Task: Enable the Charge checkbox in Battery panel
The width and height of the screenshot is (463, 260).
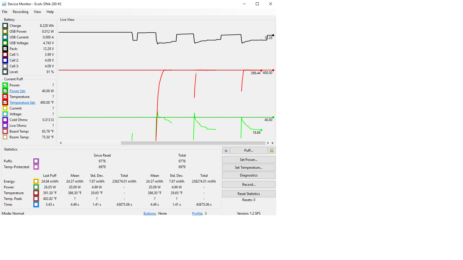Action: pyautogui.click(x=5, y=26)
